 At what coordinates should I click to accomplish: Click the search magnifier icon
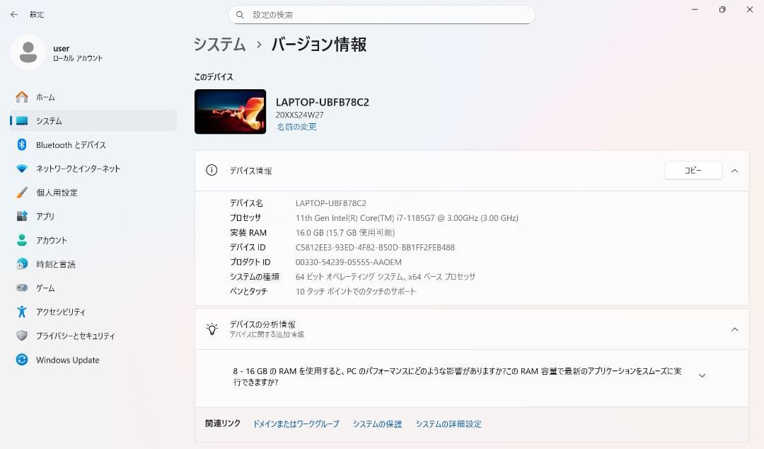pyautogui.click(x=240, y=15)
